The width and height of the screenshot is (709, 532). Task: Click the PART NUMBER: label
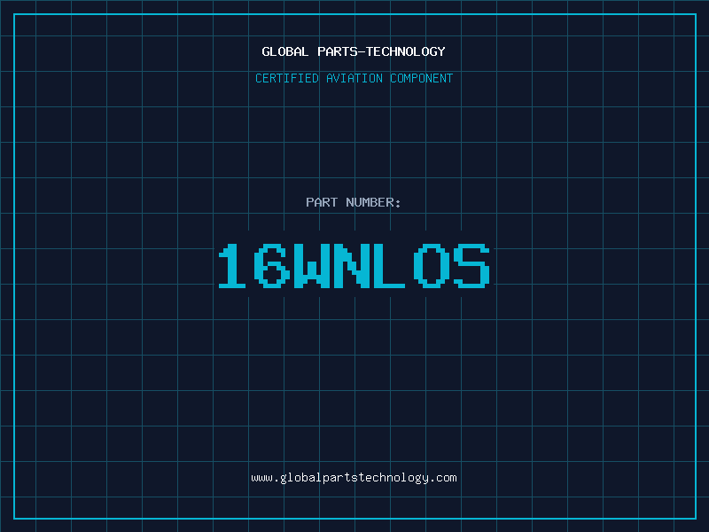click(x=354, y=202)
